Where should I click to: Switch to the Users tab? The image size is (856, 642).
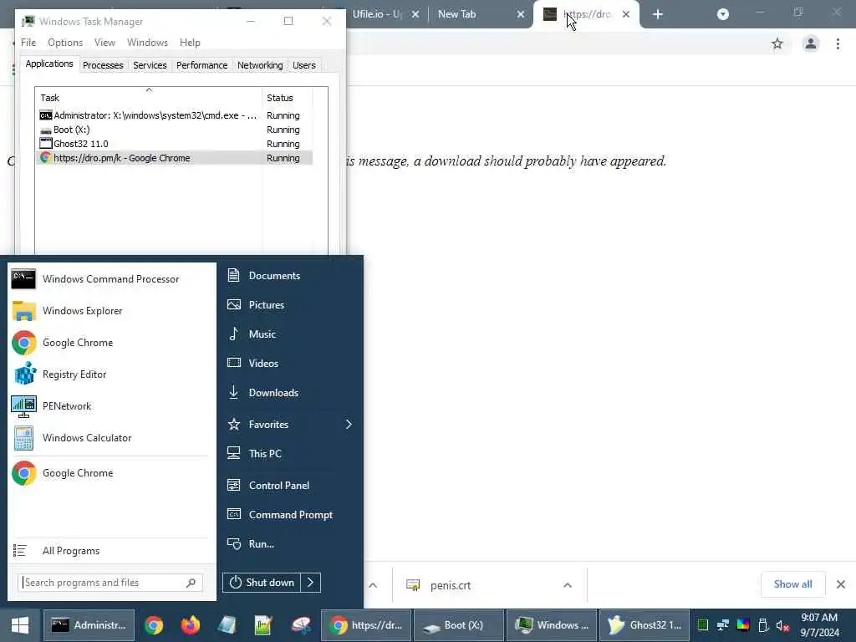click(x=304, y=65)
